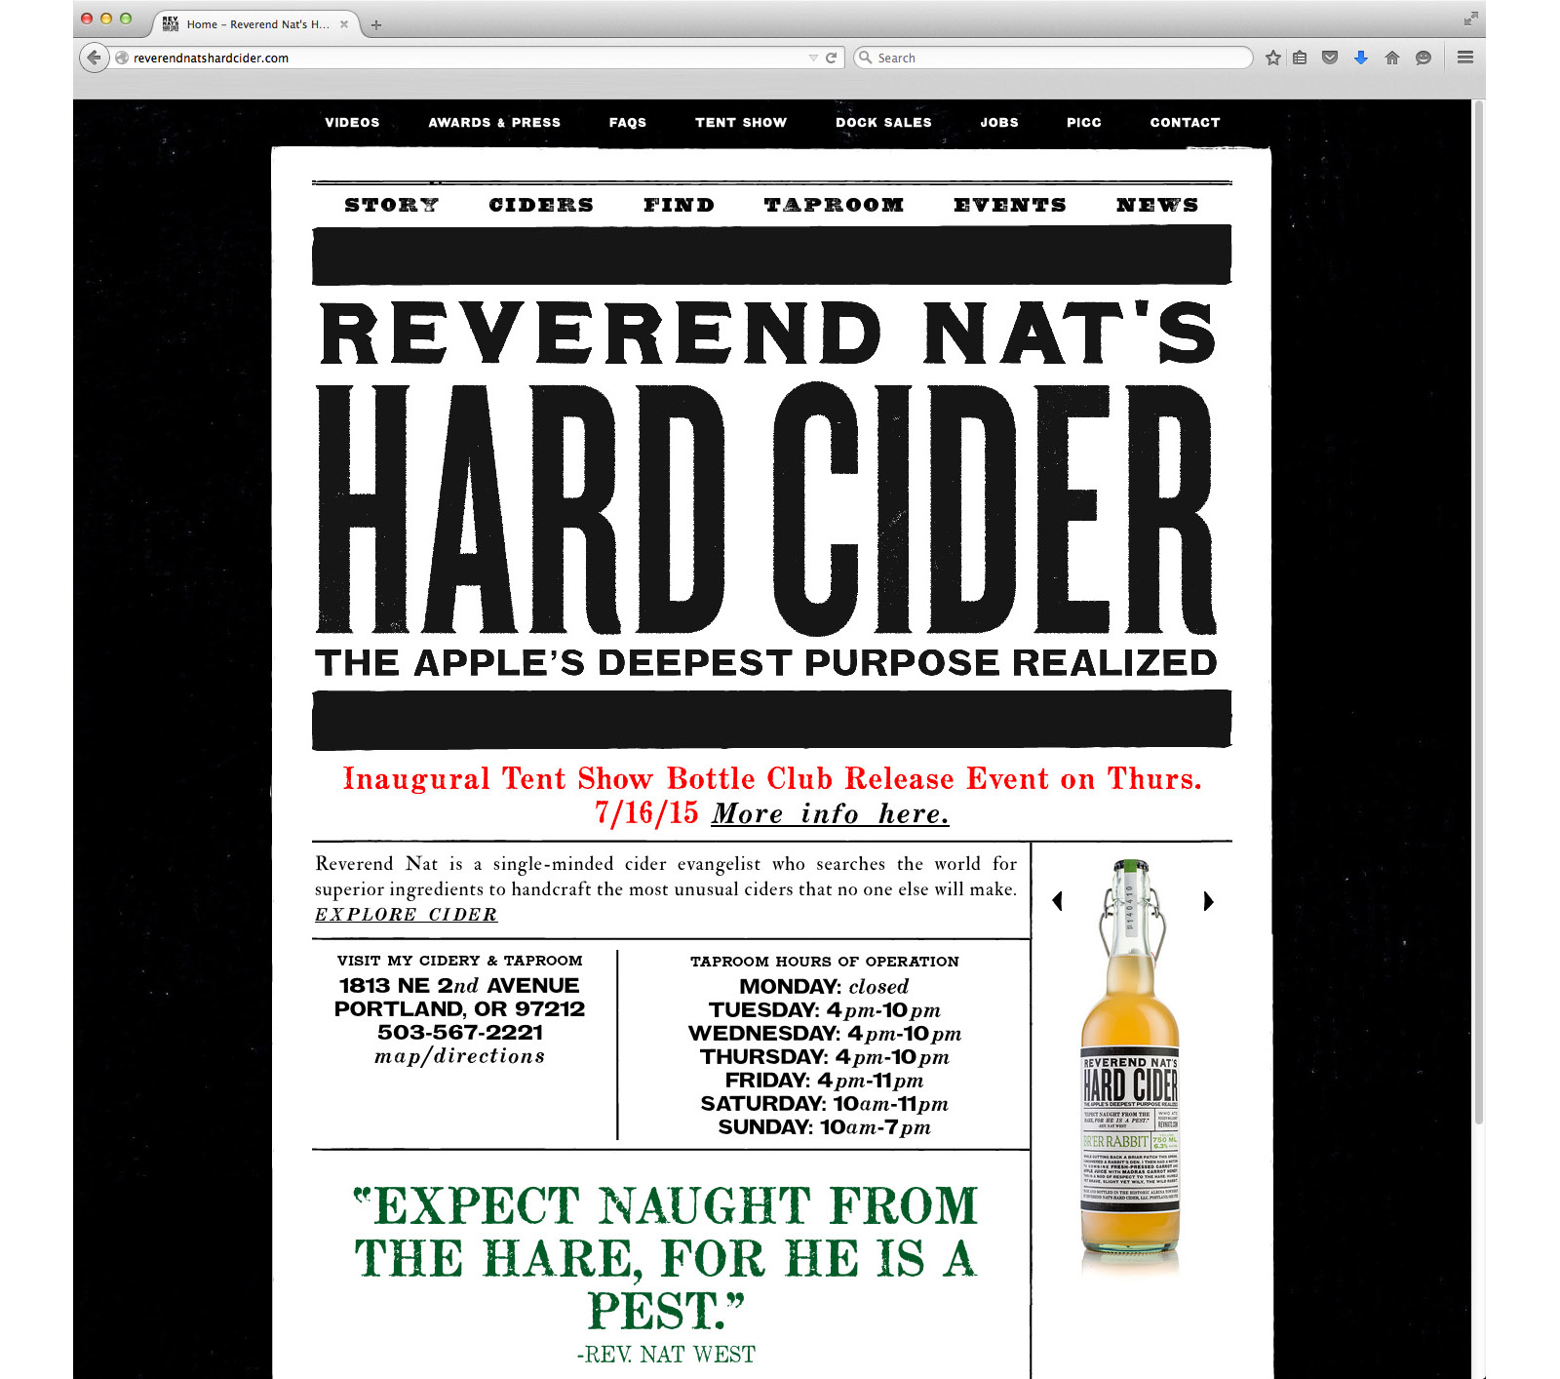Click the '-REV. NAT WEST' attribution

(666, 1354)
